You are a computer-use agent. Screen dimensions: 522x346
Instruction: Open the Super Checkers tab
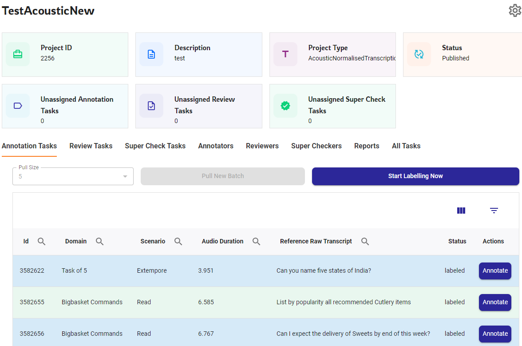(x=316, y=146)
